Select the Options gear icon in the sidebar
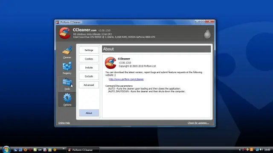The height and width of the screenshot is (153, 273). tap(67, 98)
